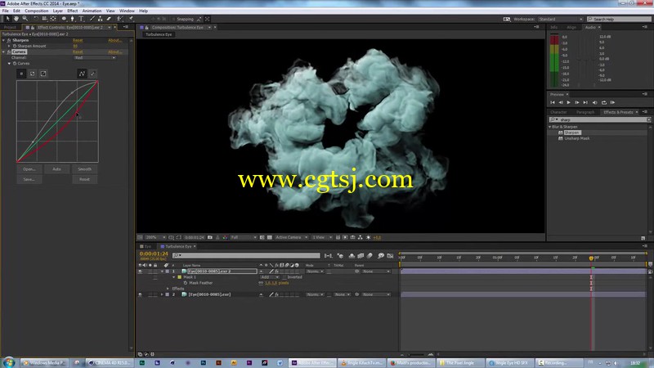Switch to the Project panel tab
The image size is (654, 368).
point(10,28)
